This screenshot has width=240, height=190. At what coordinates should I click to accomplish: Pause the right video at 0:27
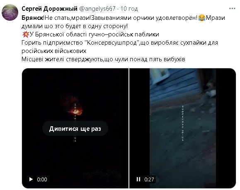click(138, 179)
